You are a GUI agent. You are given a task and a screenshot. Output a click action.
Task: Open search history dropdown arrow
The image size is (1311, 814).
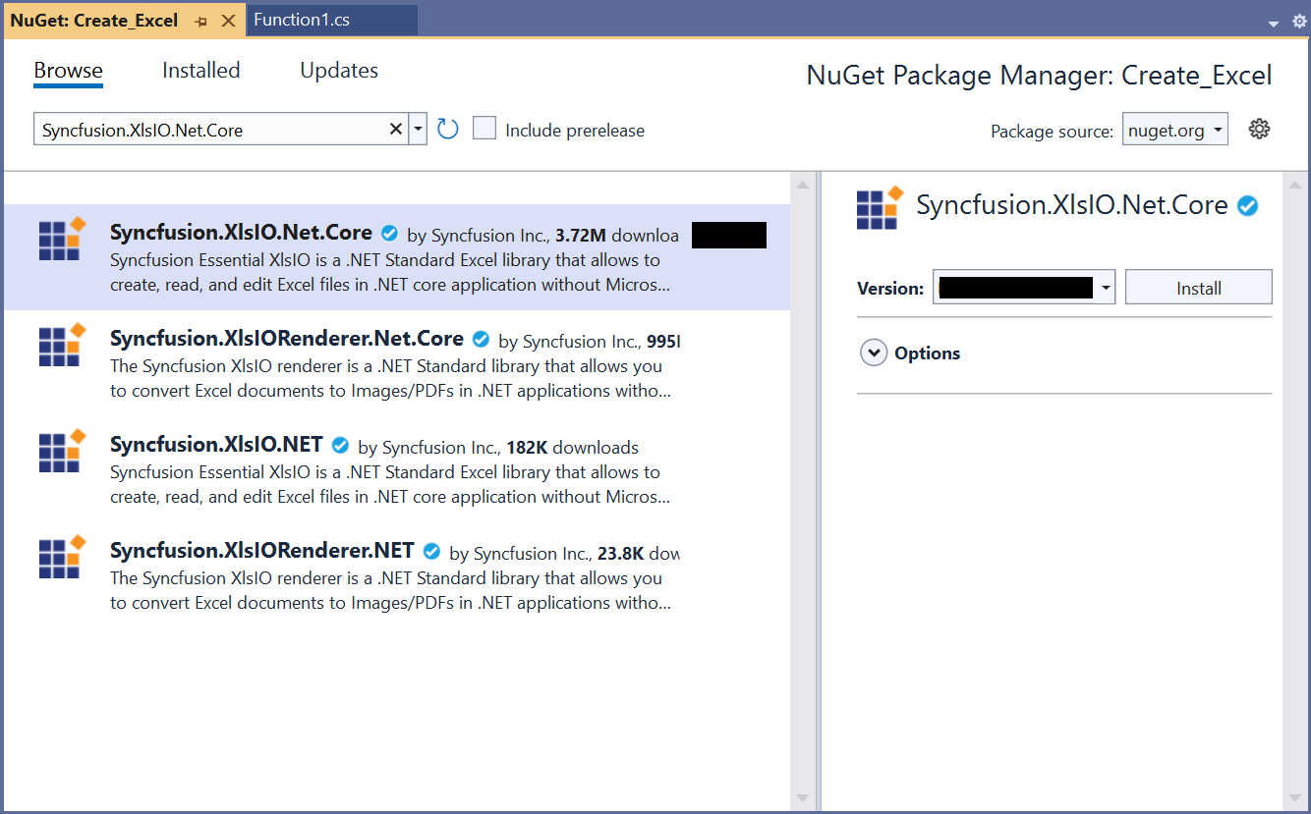tap(418, 129)
